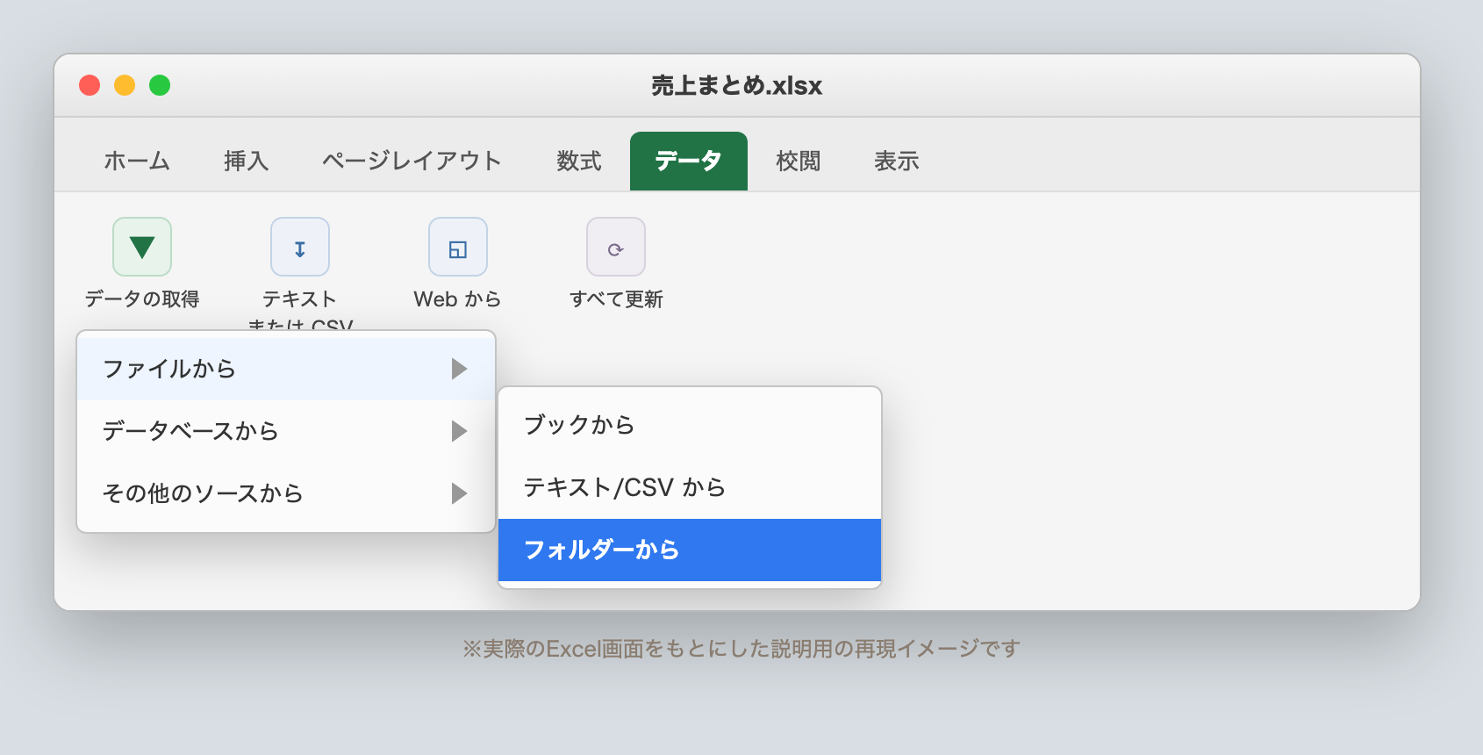Click the 売上まとめ.xlsx window title
The width and height of the screenshot is (1483, 755).
tap(737, 85)
